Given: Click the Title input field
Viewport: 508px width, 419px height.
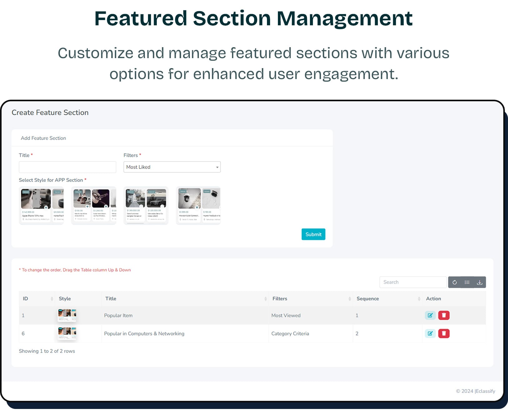Looking at the screenshot, I should 67,167.
